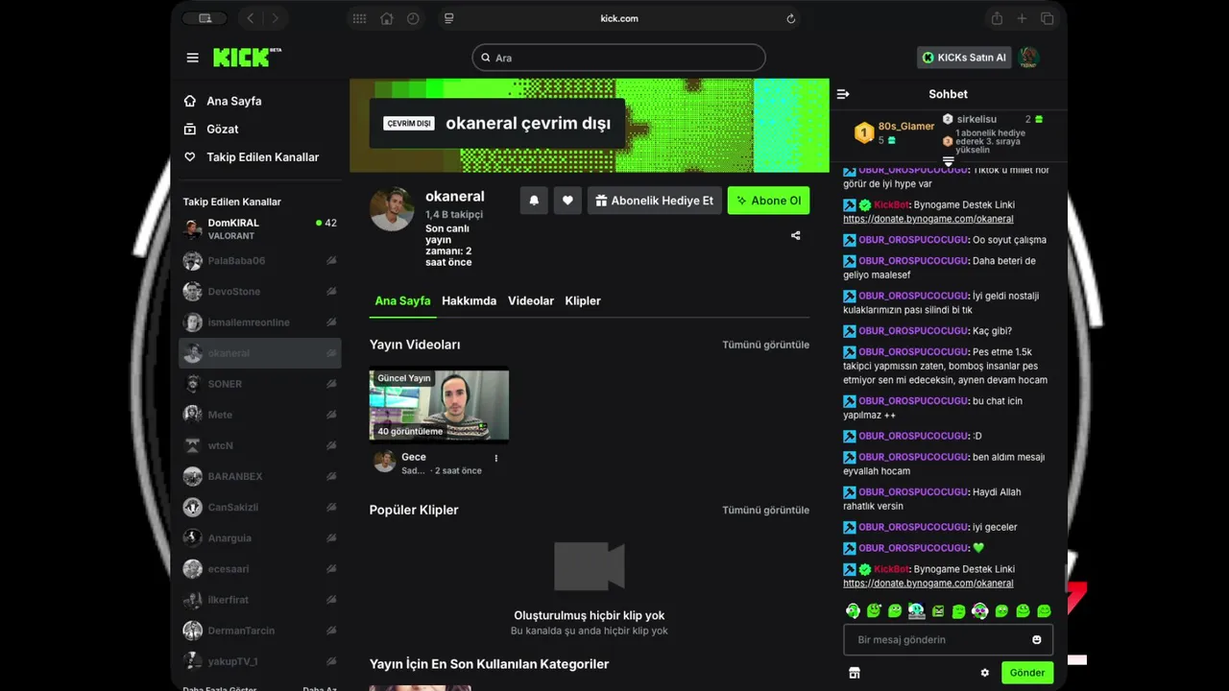View all under Popüler Klipler
This screenshot has width=1229, height=691.
pos(765,510)
